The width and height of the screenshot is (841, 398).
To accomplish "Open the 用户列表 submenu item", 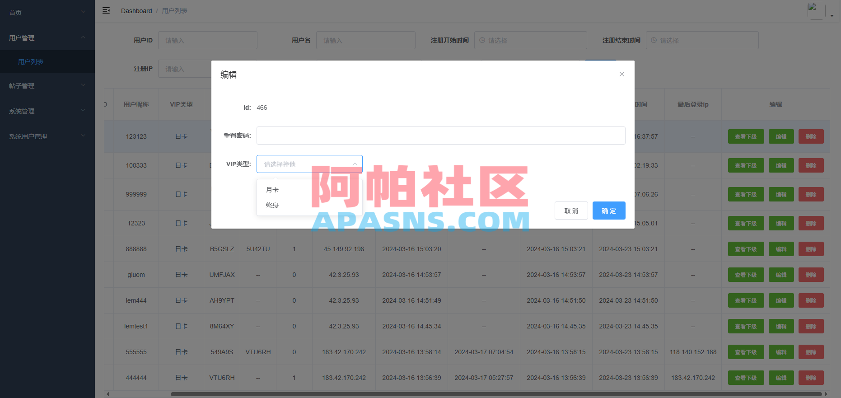I will (x=47, y=62).
